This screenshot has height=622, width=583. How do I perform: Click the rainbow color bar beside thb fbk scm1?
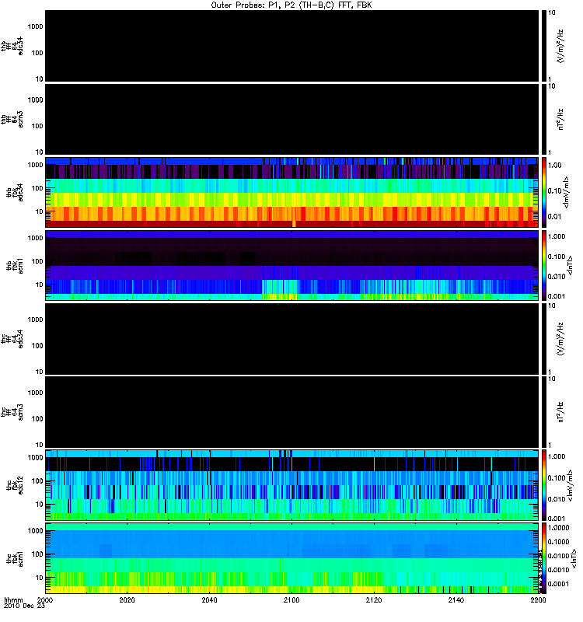coord(544,266)
